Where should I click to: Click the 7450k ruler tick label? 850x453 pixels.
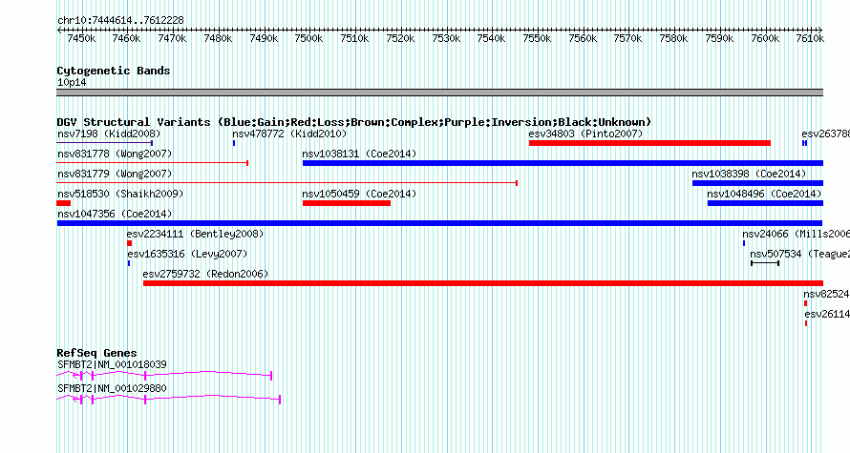pyautogui.click(x=81, y=38)
